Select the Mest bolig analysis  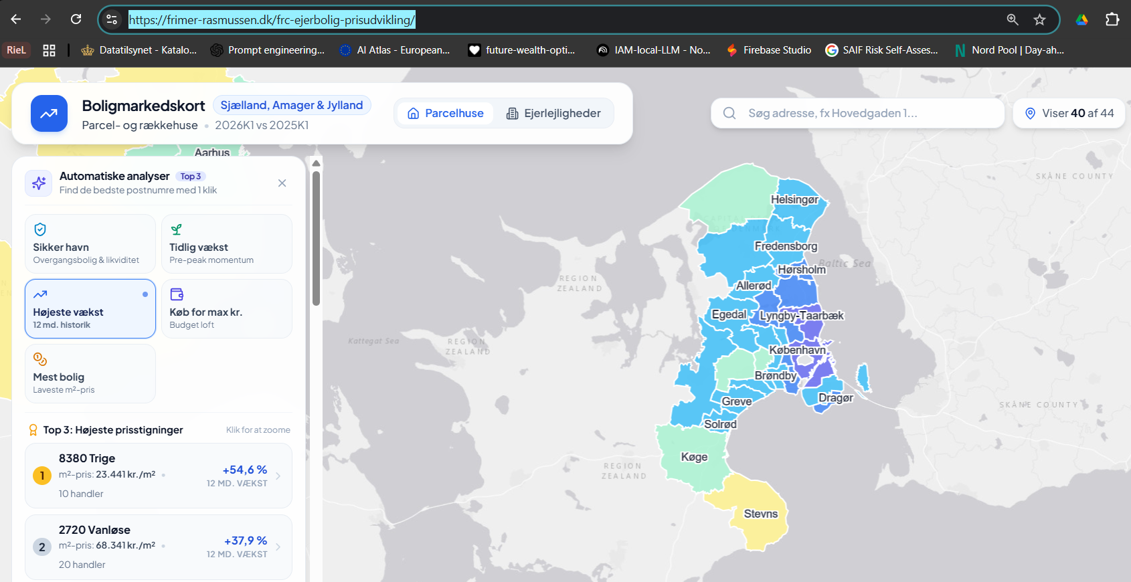[x=90, y=373]
